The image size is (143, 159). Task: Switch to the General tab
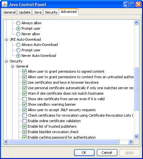point(9,12)
